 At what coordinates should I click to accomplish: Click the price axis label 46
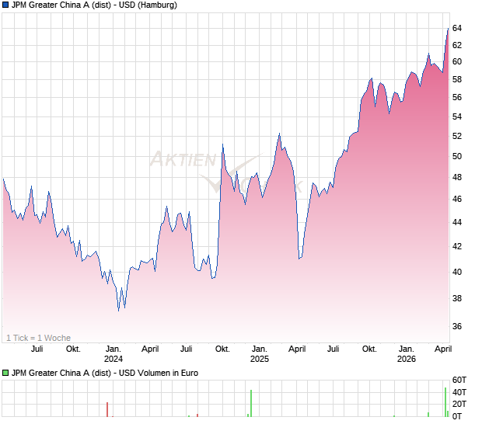pos(457,200)
